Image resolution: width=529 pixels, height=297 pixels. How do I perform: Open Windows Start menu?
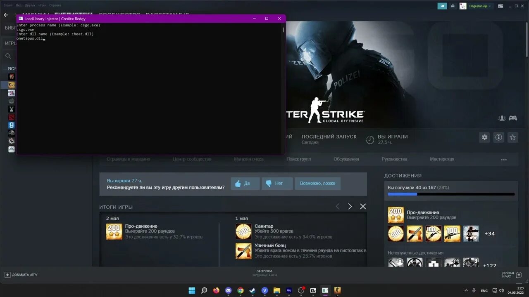coord(192,290)
